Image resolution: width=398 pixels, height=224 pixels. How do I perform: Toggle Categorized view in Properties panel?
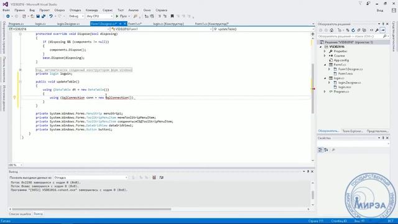click(x=320, y=150)
